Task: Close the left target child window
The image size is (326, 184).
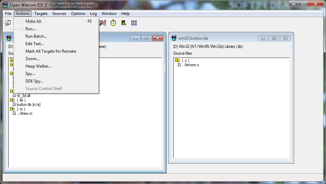Action: [158, 38]
